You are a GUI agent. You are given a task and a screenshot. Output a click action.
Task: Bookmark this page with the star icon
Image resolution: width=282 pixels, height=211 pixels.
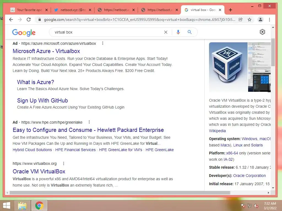point(250,20)
